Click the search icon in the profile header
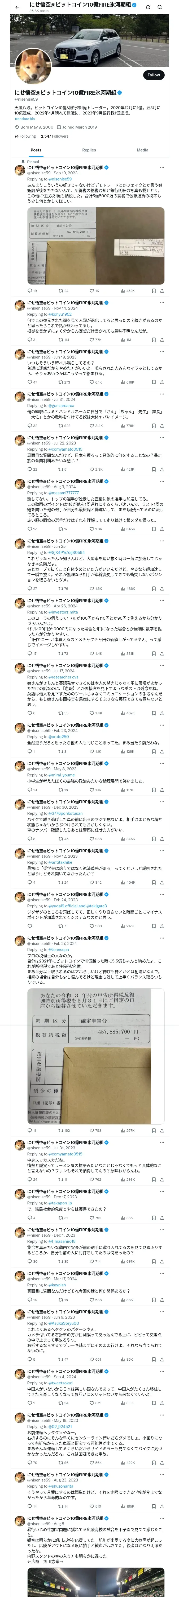 [x=160, y=7]
